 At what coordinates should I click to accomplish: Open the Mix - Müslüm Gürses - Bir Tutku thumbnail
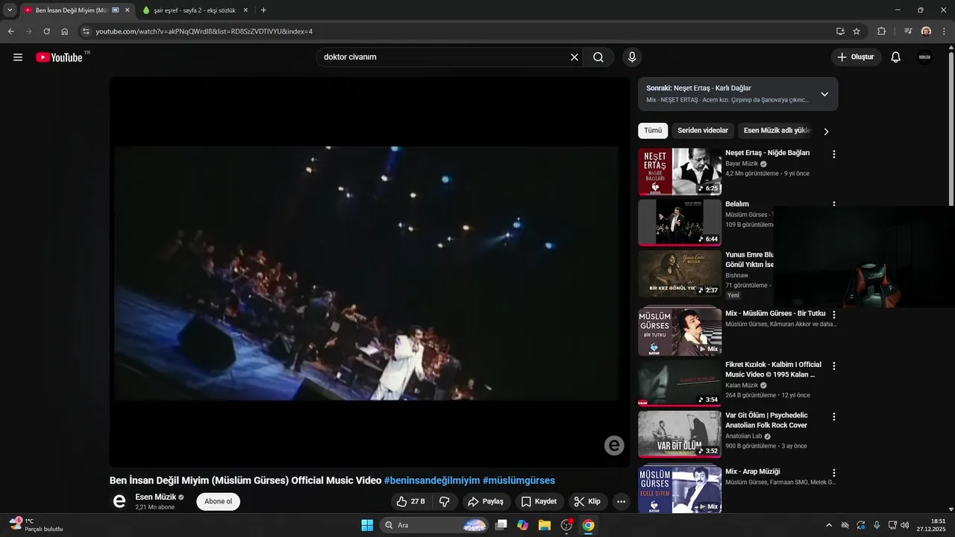(x=680, y=332)
